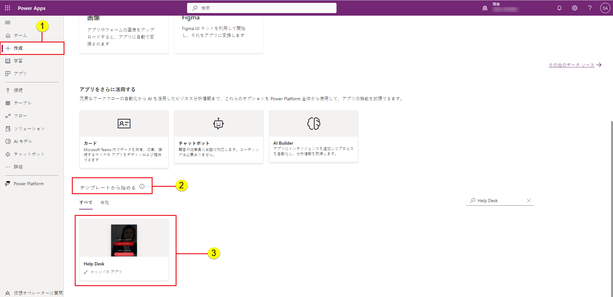Open the settings gear

[575, 8]
